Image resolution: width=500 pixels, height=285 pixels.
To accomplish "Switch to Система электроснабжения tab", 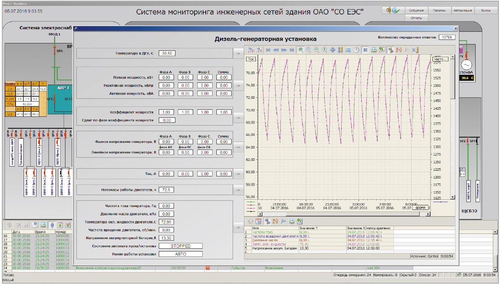I will pyautogui.click(x=45, y=28).
